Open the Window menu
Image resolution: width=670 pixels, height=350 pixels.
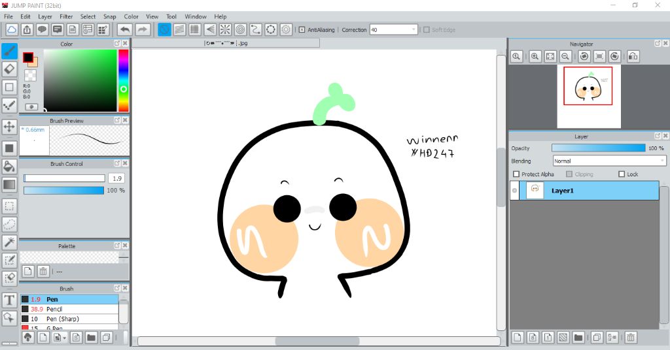(196, 16)
